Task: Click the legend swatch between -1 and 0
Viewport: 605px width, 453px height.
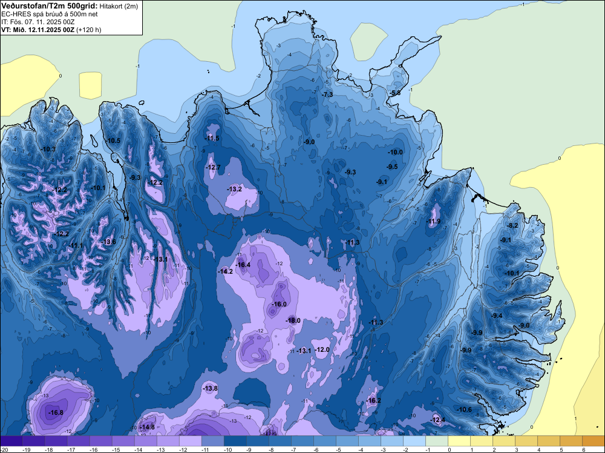Action: [437, 441]
